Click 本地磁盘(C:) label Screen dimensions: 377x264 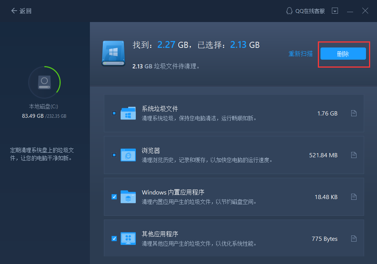tap(44, 106)
